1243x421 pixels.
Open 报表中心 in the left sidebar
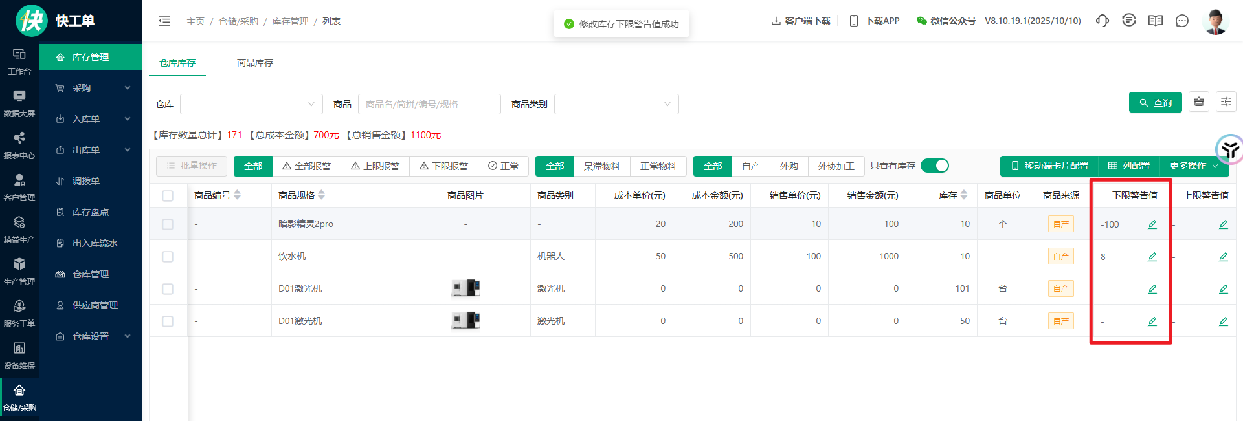click(x=19, y=145)
